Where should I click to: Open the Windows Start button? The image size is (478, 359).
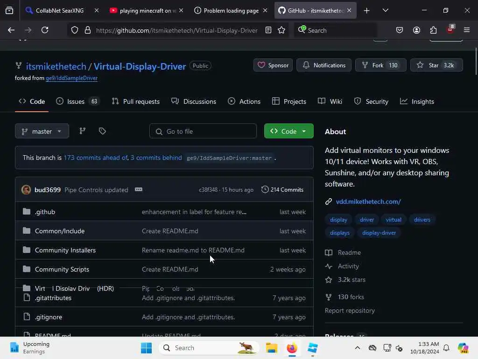click(x=146, y=348)
